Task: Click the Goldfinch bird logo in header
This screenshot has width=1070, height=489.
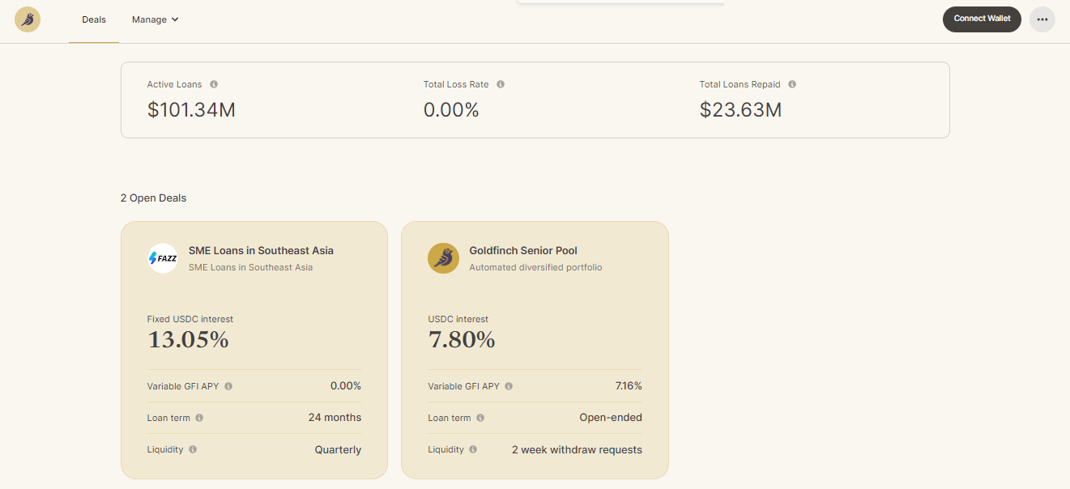Action: click(x=28, y=19)
